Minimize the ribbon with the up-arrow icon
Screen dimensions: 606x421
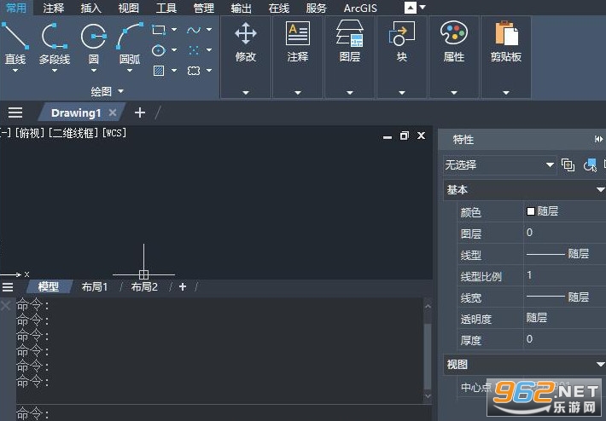coord(411,8)
